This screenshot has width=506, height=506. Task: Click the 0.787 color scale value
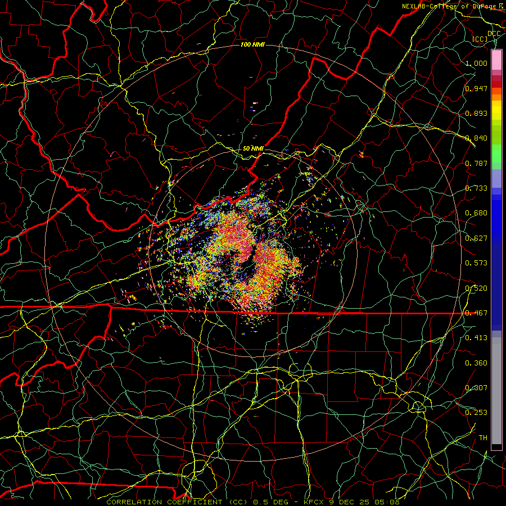coord(476,163)
